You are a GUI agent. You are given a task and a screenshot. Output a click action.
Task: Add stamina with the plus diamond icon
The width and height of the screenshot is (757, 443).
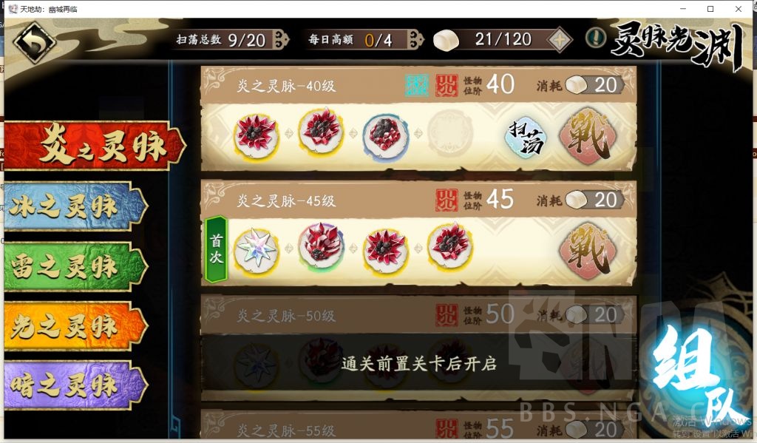(x=560, y=40)
